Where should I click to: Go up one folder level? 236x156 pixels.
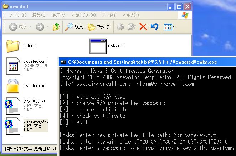[56, 27]
